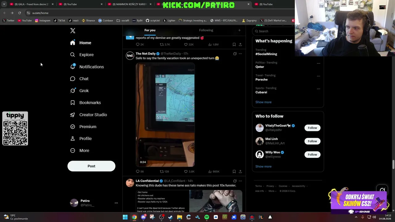Open Chat in the sidebar
This screenshot has width=395, height=222.
pyautogui.click(x=79, y=79)
